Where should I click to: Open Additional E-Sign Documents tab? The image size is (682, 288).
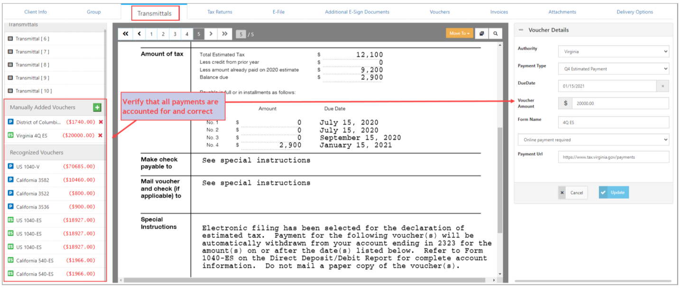tap(357, 12)
